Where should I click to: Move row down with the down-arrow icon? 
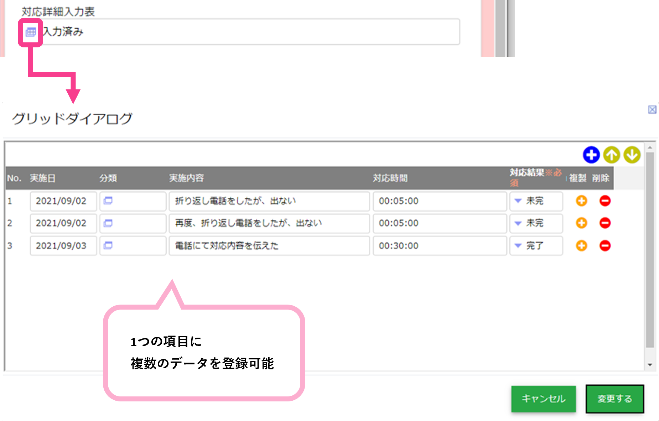pos(632,155)
